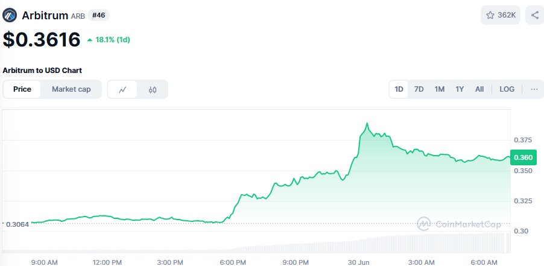544x266 pixels.
Task: Click the 9:00 PM time axis label
Action: (295, 262)
